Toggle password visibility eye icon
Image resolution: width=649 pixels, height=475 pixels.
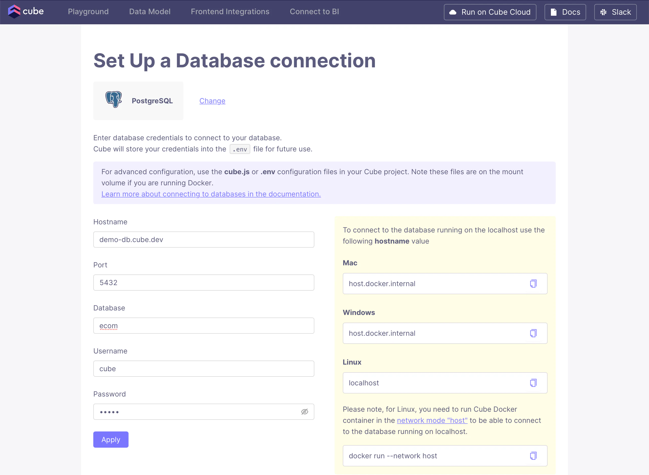coord(304,412)
